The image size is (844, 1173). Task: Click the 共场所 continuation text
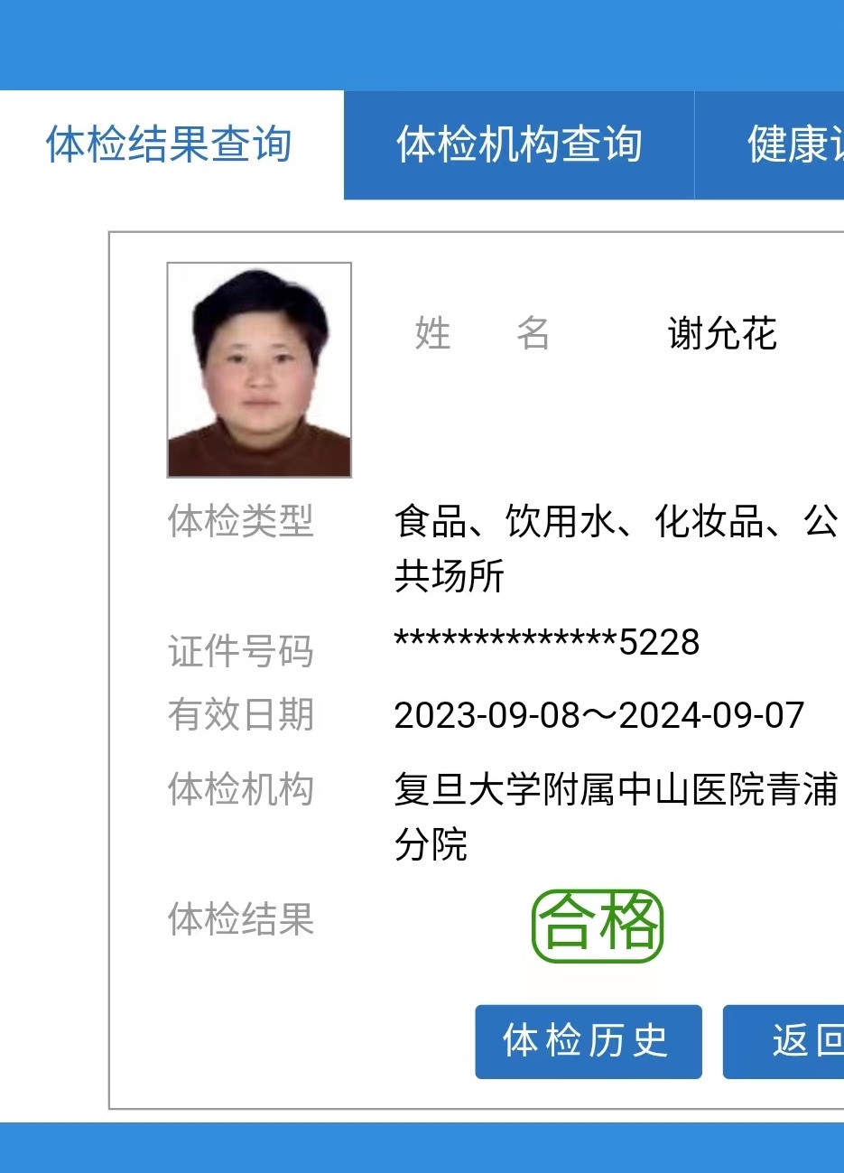[x=449, y=576]
